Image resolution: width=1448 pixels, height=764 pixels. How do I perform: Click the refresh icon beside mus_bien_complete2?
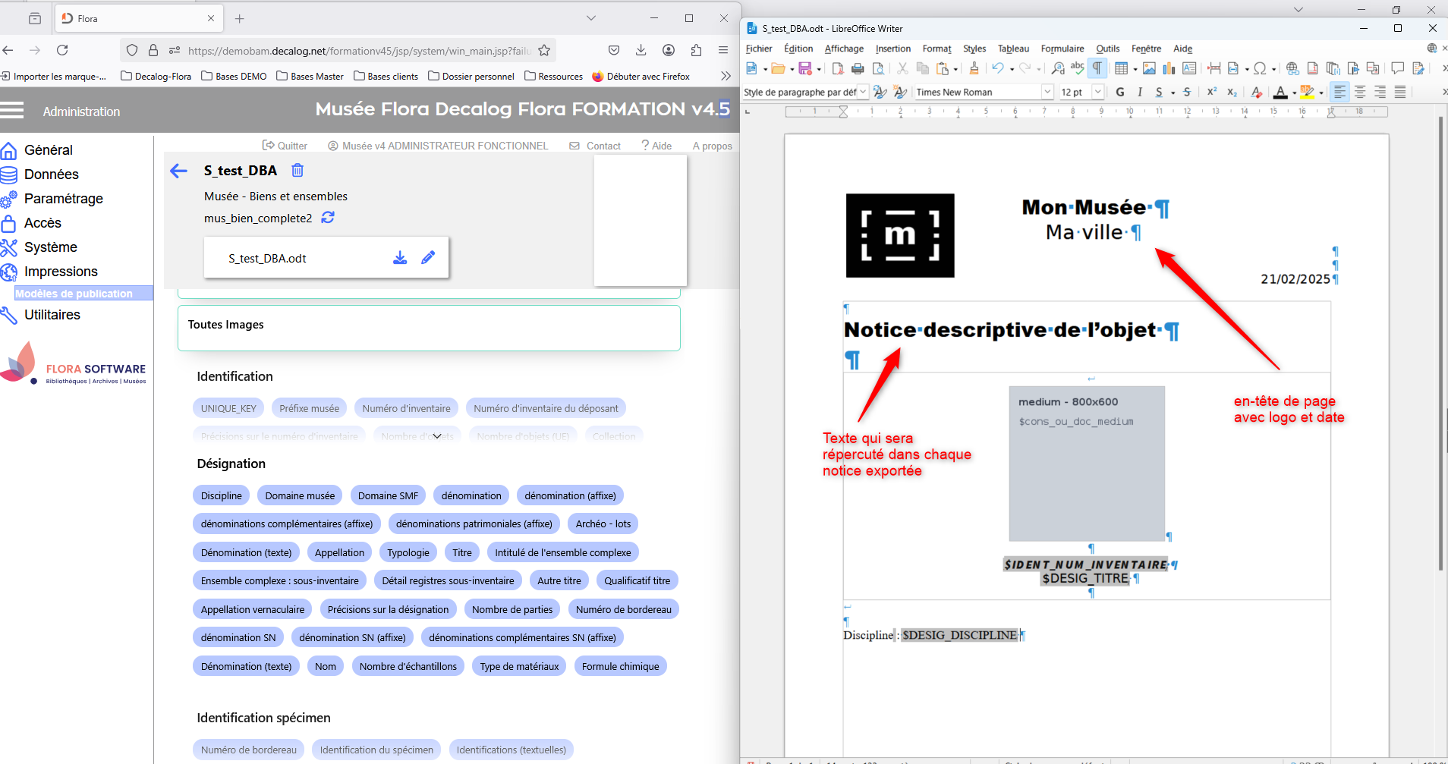(x=328, y=218)
